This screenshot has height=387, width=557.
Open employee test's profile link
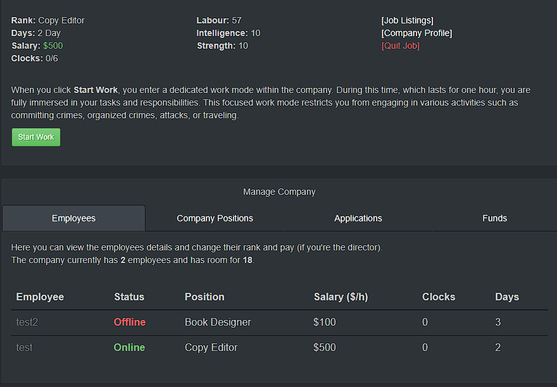24,347
